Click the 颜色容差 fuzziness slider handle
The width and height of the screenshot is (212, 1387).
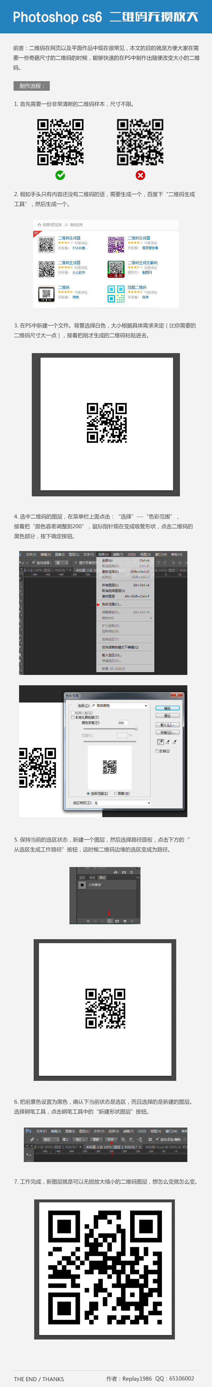click(x=136, y=729)
